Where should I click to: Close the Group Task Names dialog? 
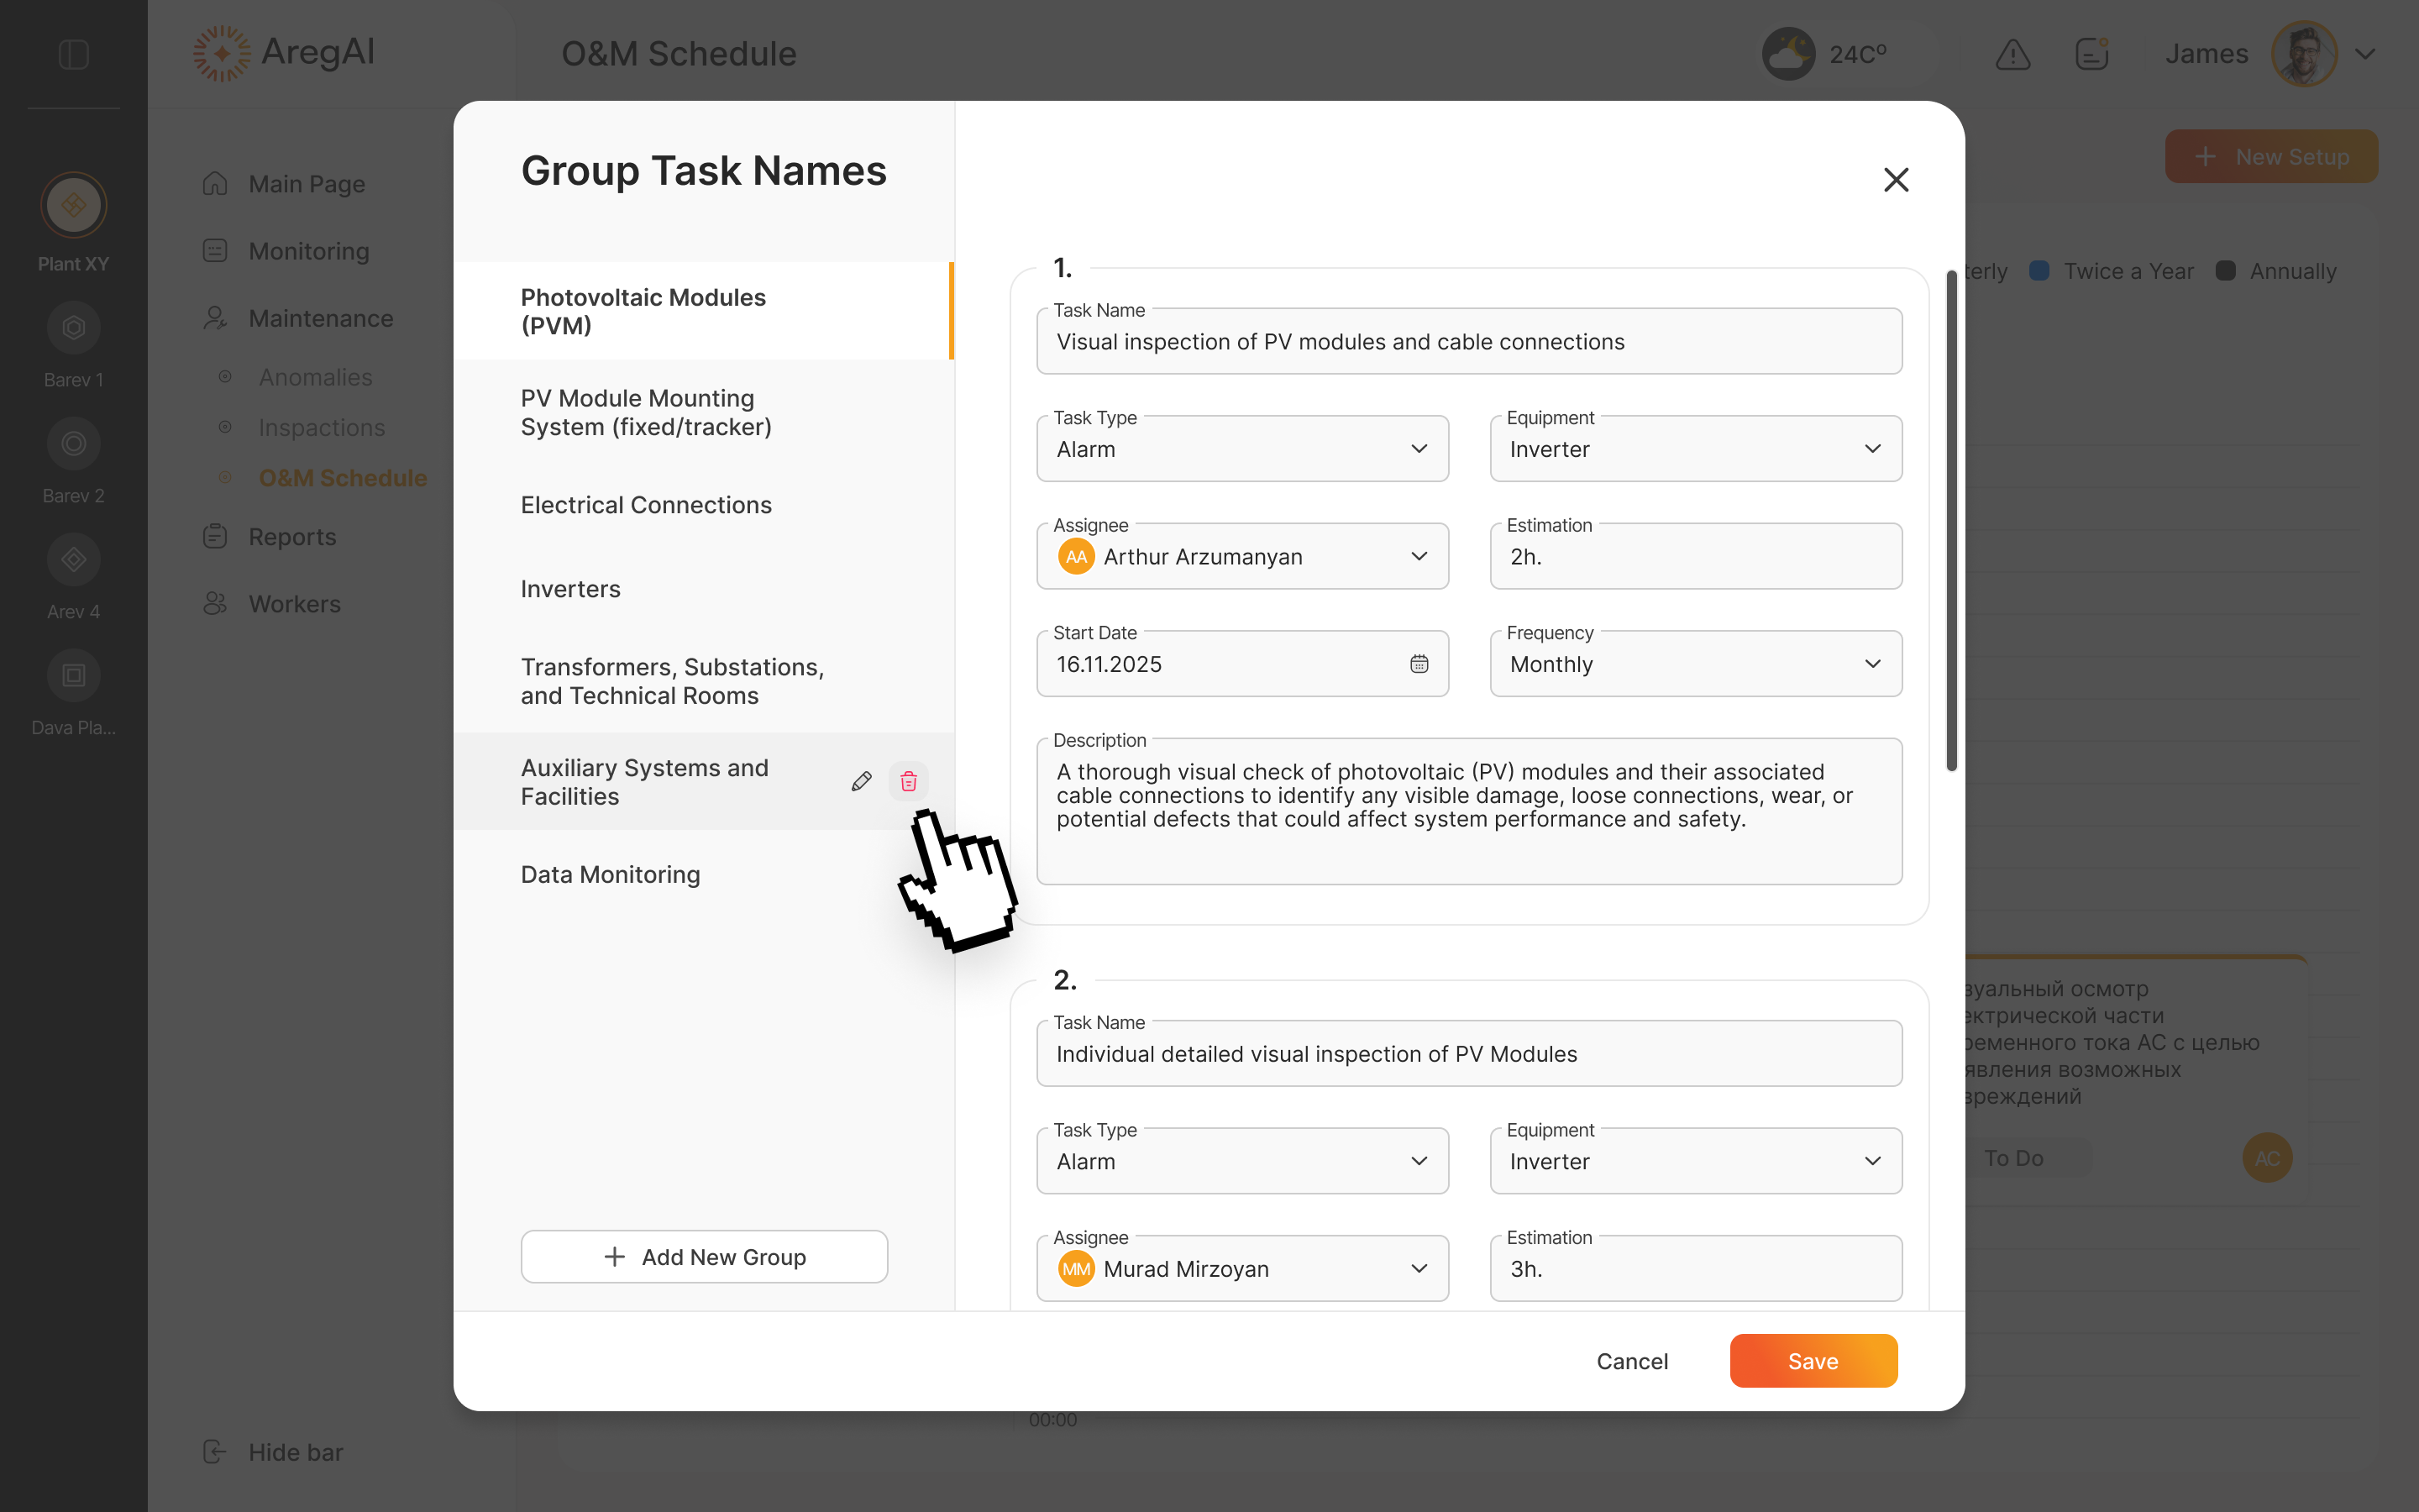1895,180
